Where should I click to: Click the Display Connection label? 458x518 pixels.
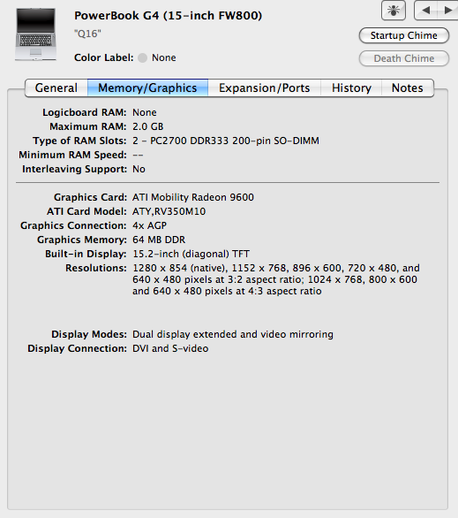coord(77,348)
